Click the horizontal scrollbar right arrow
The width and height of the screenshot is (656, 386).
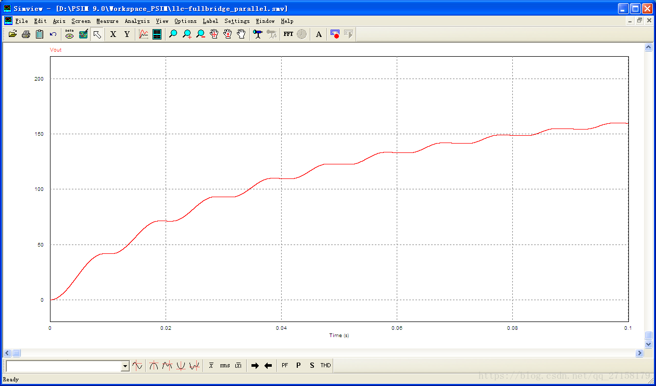[x=640, y=353]
